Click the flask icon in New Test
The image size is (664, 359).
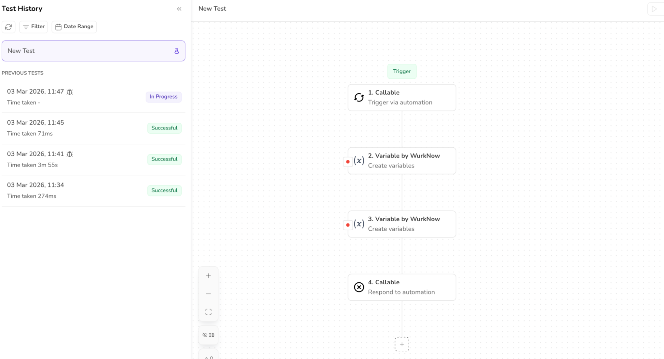coord(177,51)
